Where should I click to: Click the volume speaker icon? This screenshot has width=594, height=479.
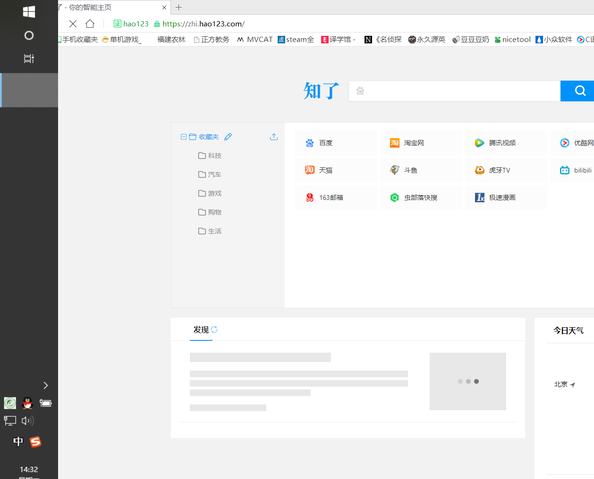point(28,421)
